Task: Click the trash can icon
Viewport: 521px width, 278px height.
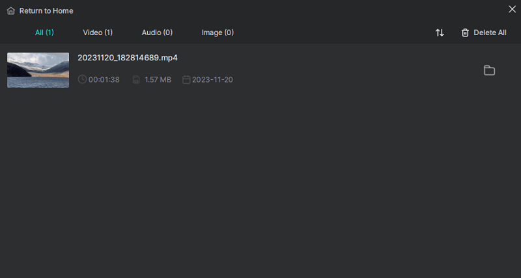Action: (x=465, y=33)
